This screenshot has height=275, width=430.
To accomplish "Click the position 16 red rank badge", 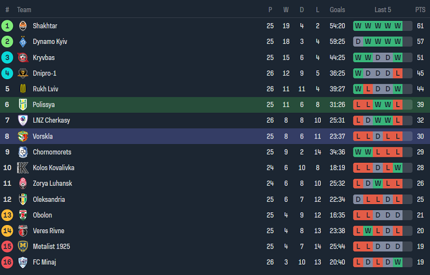I will tap(7, 262).
